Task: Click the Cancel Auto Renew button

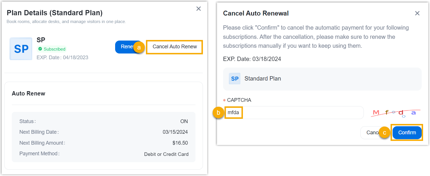Action: pyautogui.click(x=175, y=47)
